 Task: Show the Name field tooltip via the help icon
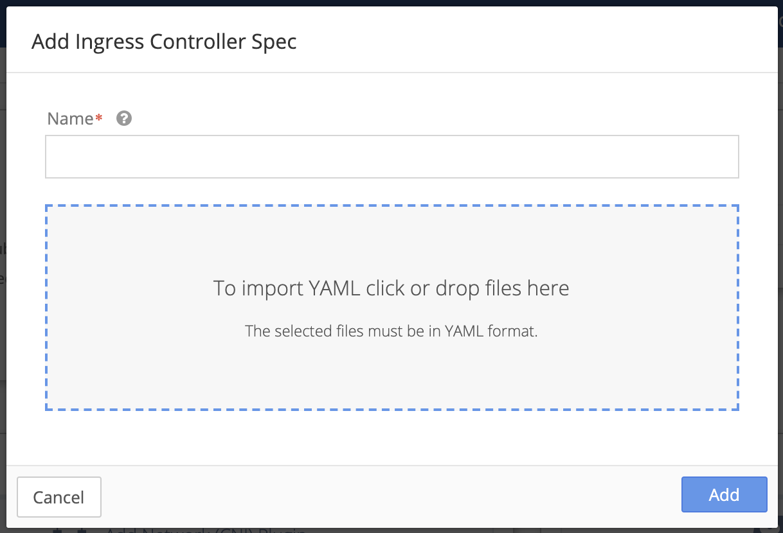click(x=124, y=118)
